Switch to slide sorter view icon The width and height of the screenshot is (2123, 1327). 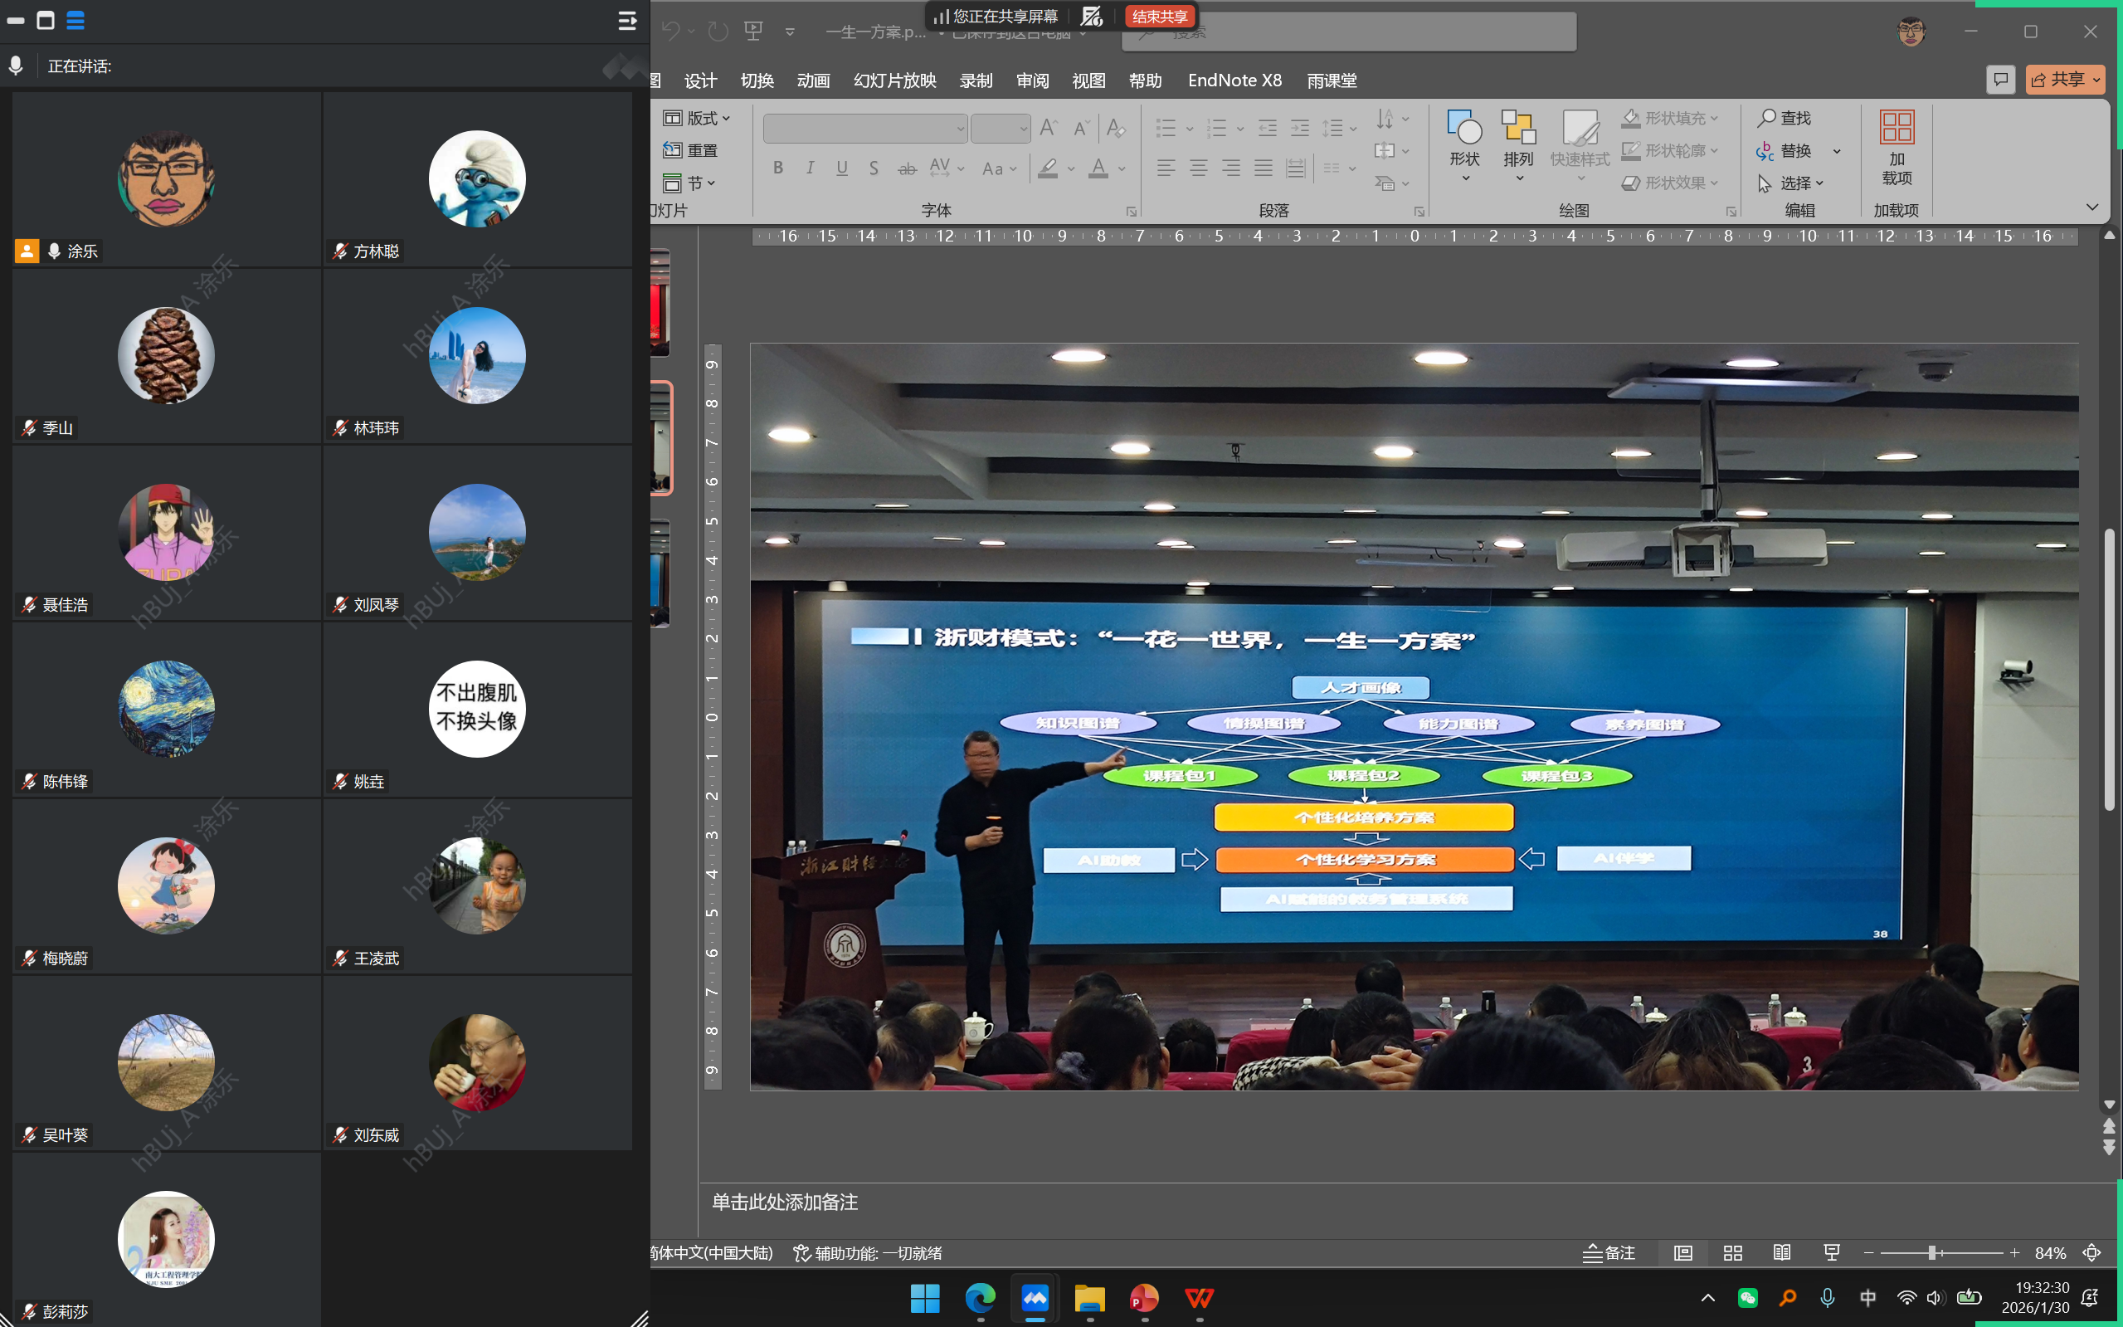(1731, 1253)
